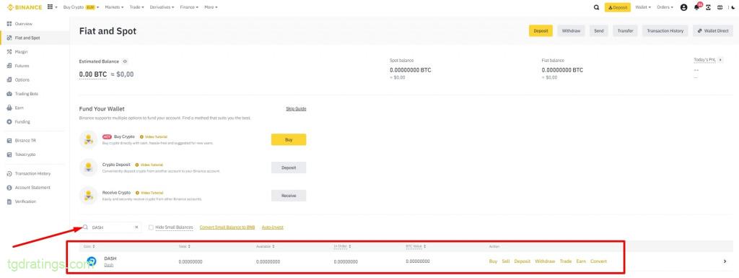Open the apps grid menu icon
This screenshot has height=278, width=739.
(50, 7)
